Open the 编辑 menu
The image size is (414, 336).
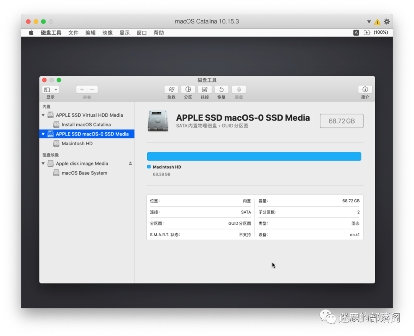90,33
